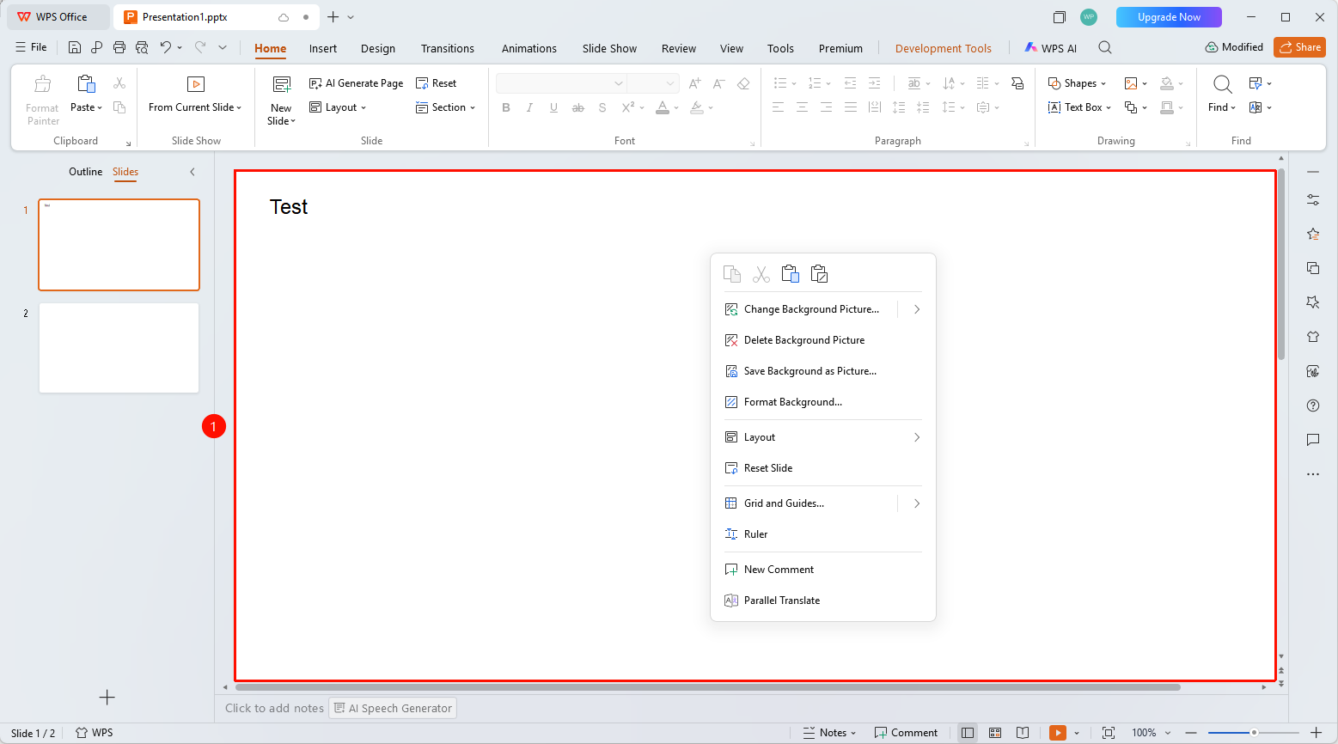This screenshot has width=1338, height=744.
Task: Click the Paste icon in the context menu
Action: click(x=790, y=274)
